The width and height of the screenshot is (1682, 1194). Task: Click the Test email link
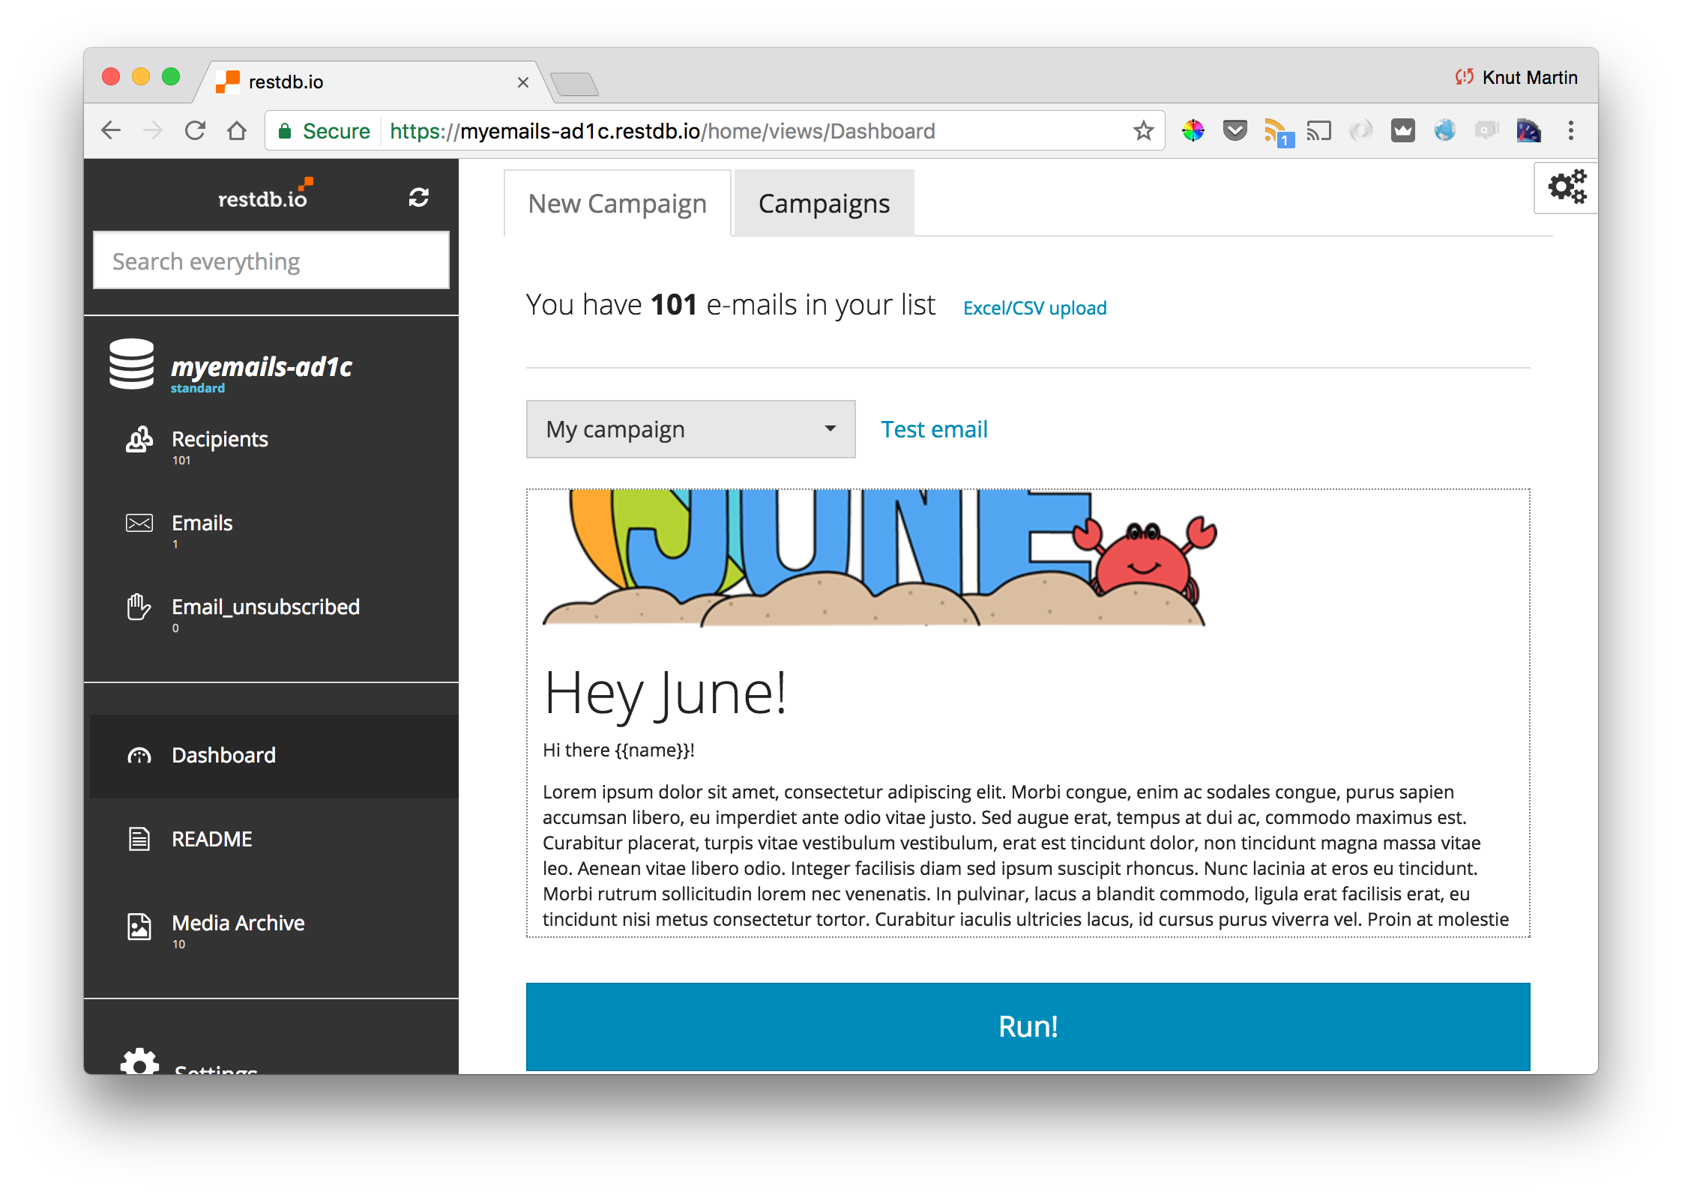(x=934, y=429)
